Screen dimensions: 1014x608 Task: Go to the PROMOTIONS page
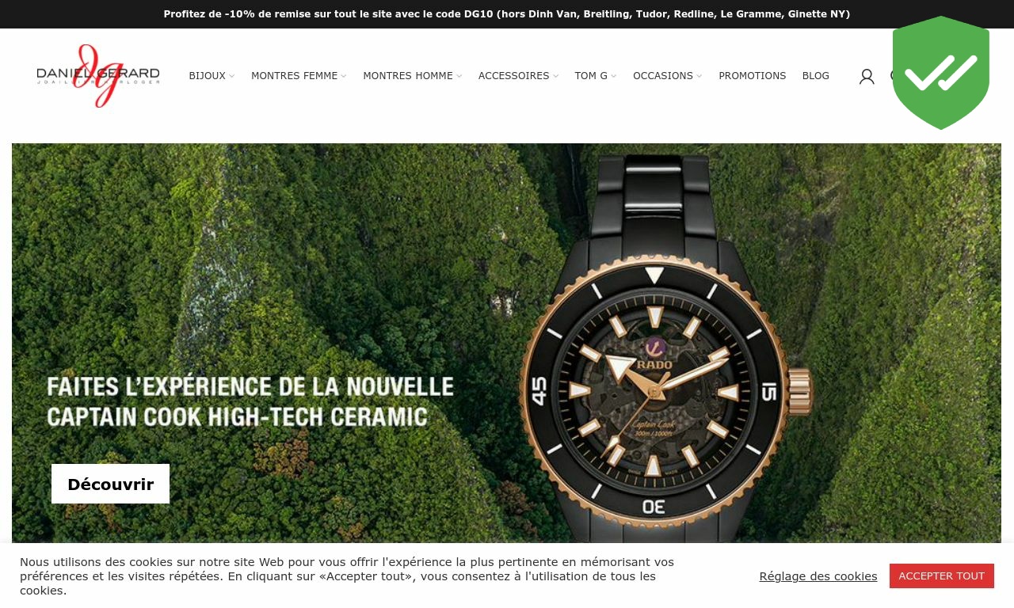tap(753, 76)
